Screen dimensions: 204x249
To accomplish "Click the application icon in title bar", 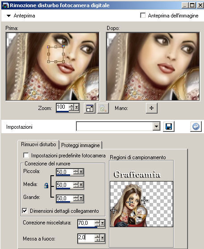I will (5, 5).
